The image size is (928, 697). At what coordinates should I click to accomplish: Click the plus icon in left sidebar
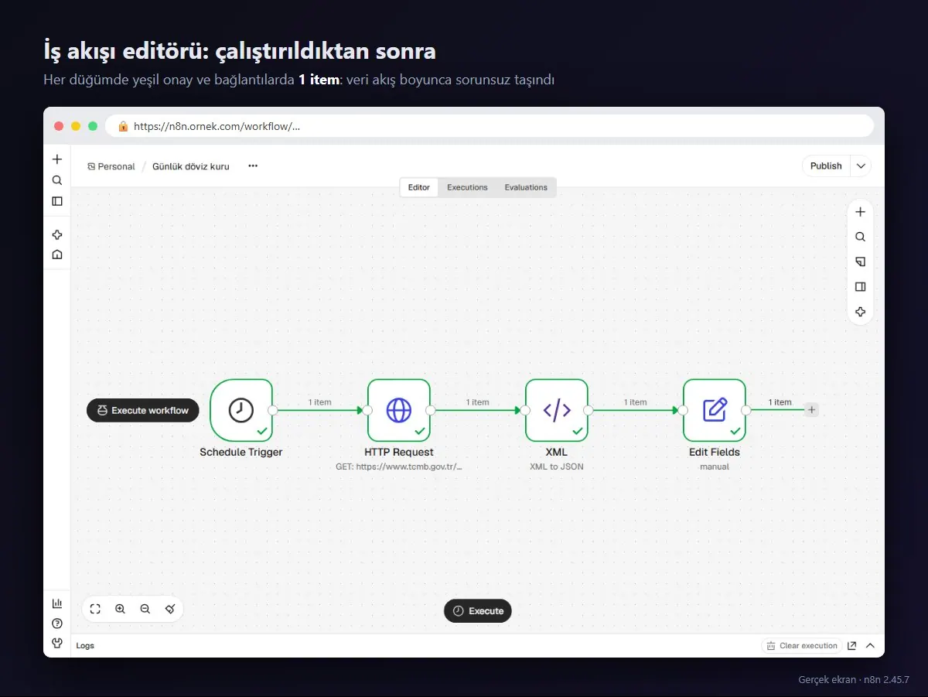tap(56, 159)
